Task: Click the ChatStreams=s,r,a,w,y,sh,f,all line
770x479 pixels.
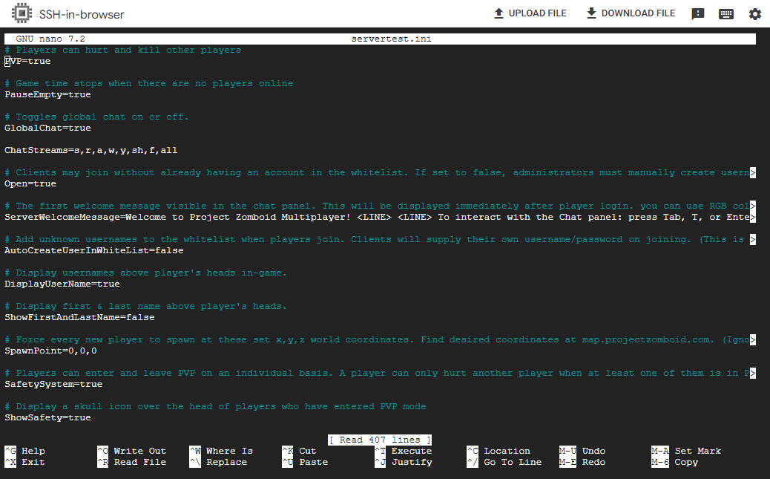Action: [x=91, y=150]
